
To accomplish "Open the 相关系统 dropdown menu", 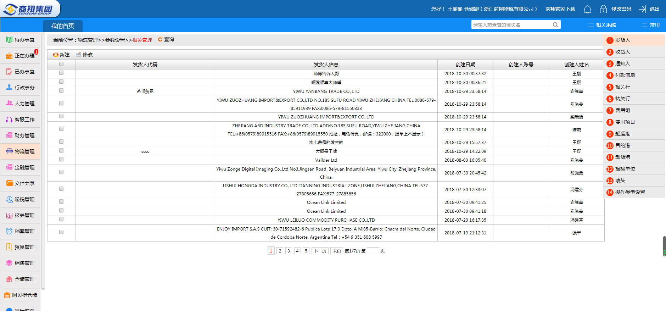I will pos(602,25).
